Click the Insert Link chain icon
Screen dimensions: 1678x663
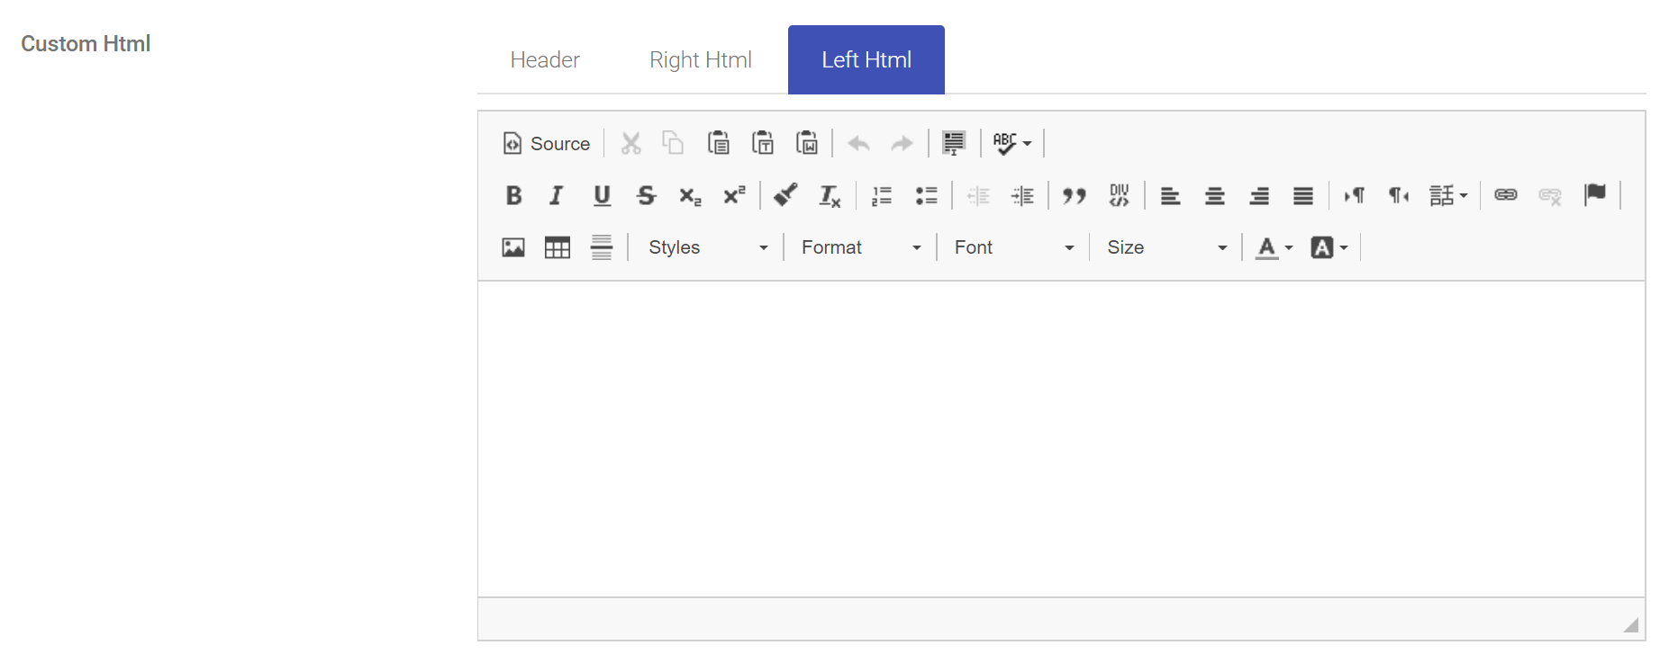coord(1506,195)
